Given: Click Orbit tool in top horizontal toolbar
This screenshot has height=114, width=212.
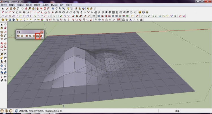Looking at the screenshot, I should pyautogui.click(x=53, y=8).
